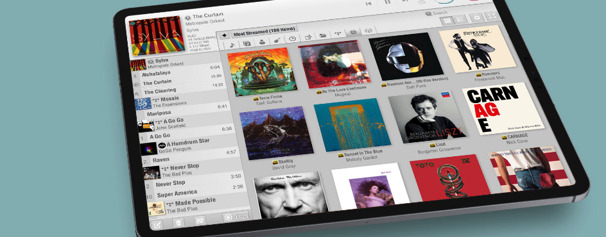Open the Random Access Memories album cover
Viewport: 606px width, 237px height.
click(x=406, y=56)
